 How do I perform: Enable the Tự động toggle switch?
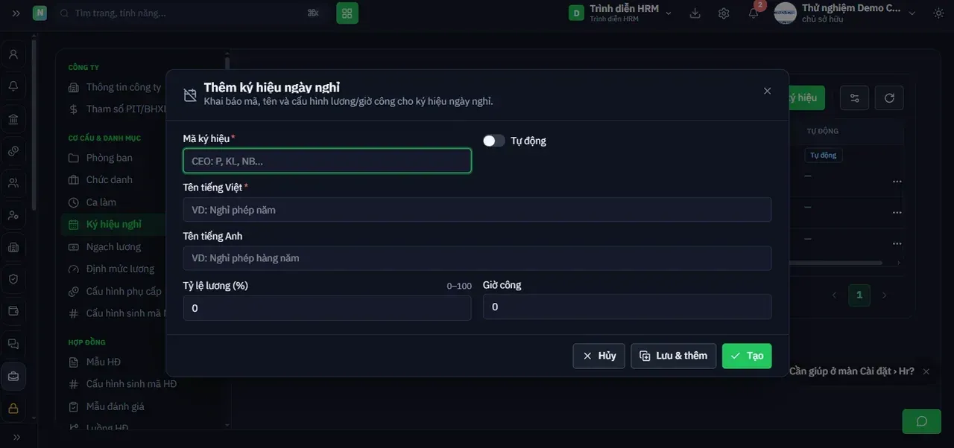493,141
